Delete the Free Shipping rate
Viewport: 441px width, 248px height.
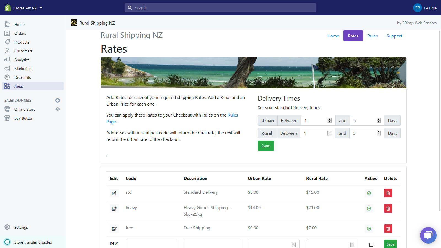tap(388, 229)
